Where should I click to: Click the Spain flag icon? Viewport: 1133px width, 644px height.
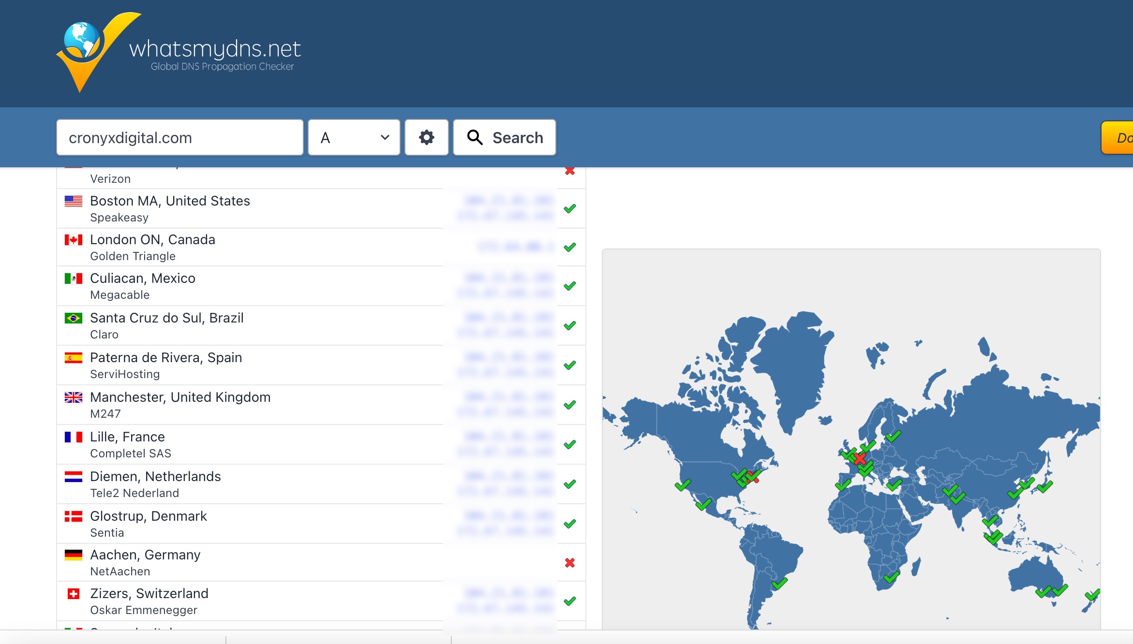tap(74, 358)
